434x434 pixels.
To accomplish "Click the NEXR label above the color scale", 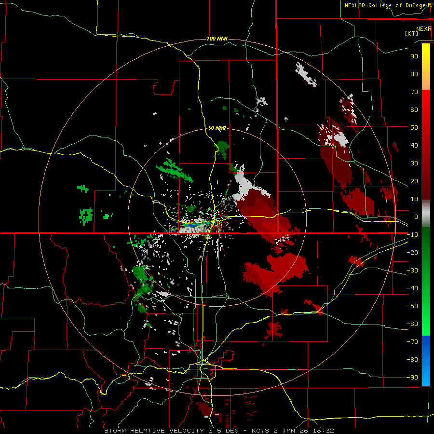I will coord(424,29).
